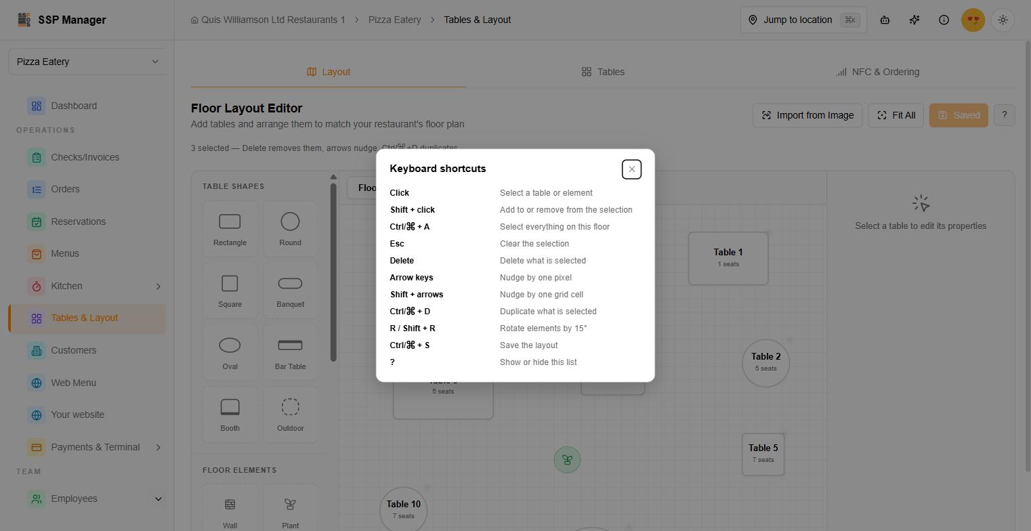
Task: Open the user avatar menu
Action: (x=973, y=20)
